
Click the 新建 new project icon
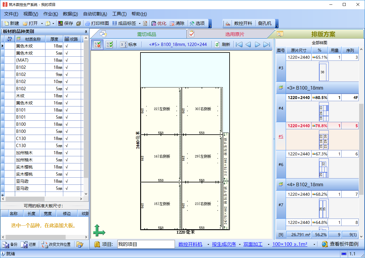point(11,23)
